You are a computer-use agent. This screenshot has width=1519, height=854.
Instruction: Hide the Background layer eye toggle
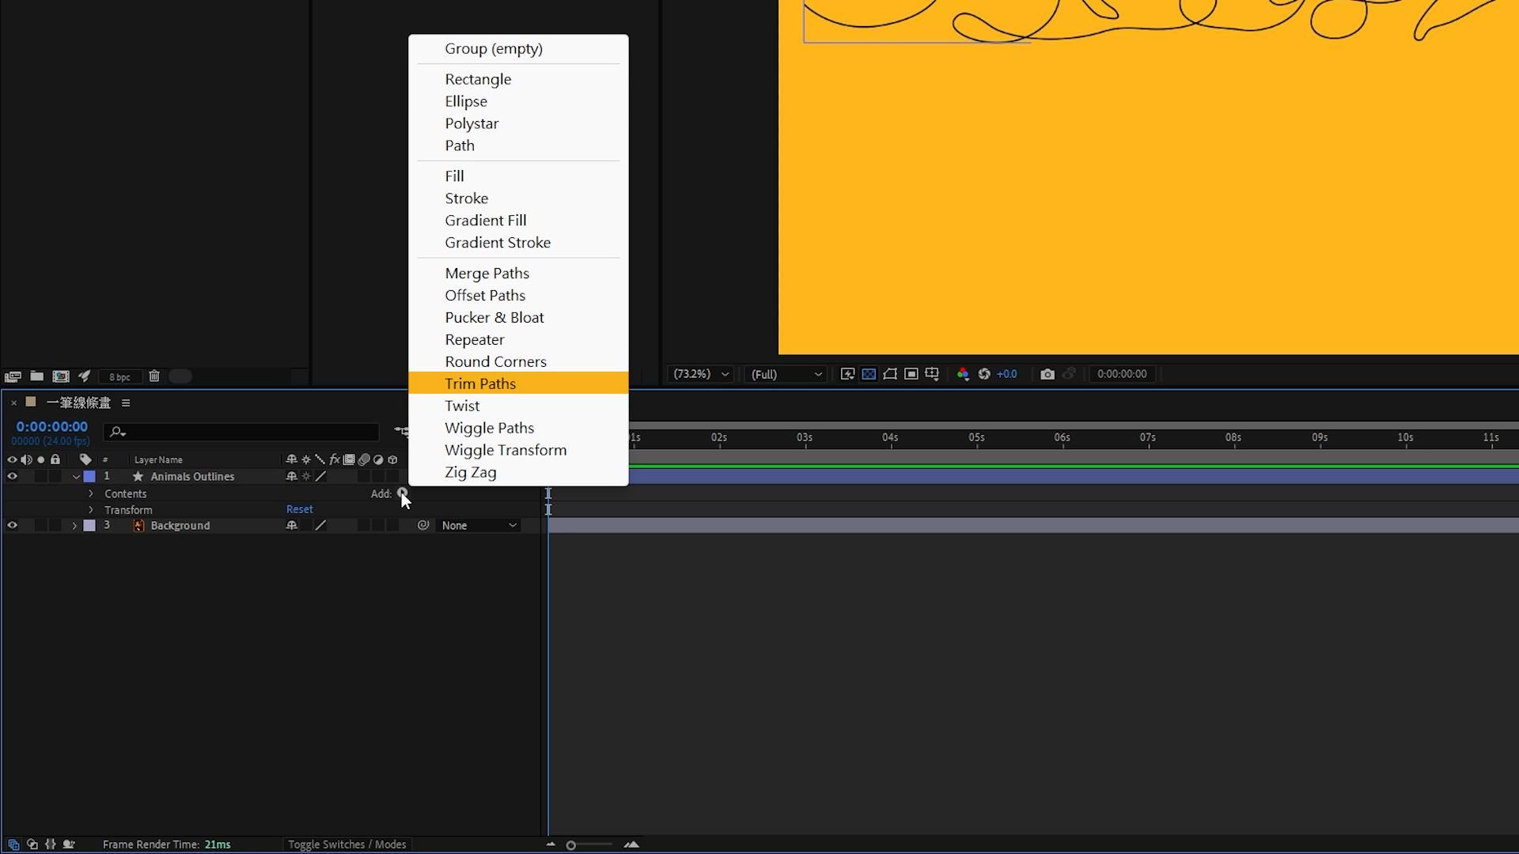12,525
